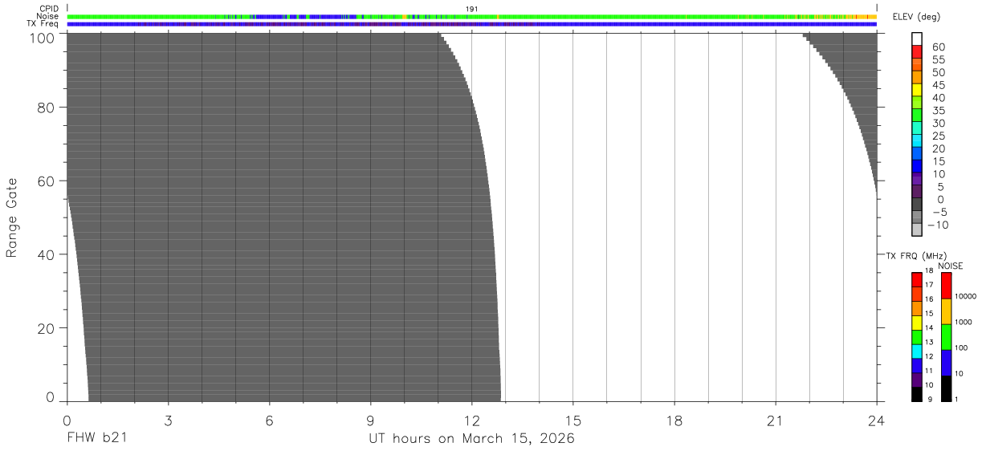The width and height of the screenshot is (986, 455).
Task: Select the black bottom segment of NOISE colorbar
Action: 946,388
